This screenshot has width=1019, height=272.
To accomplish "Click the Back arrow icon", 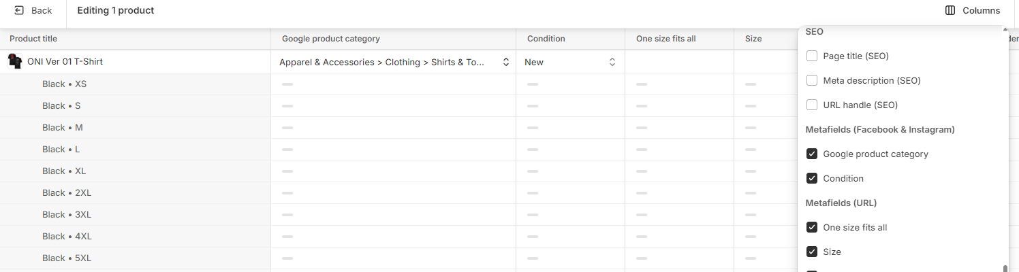I will [x=19, y=10].
